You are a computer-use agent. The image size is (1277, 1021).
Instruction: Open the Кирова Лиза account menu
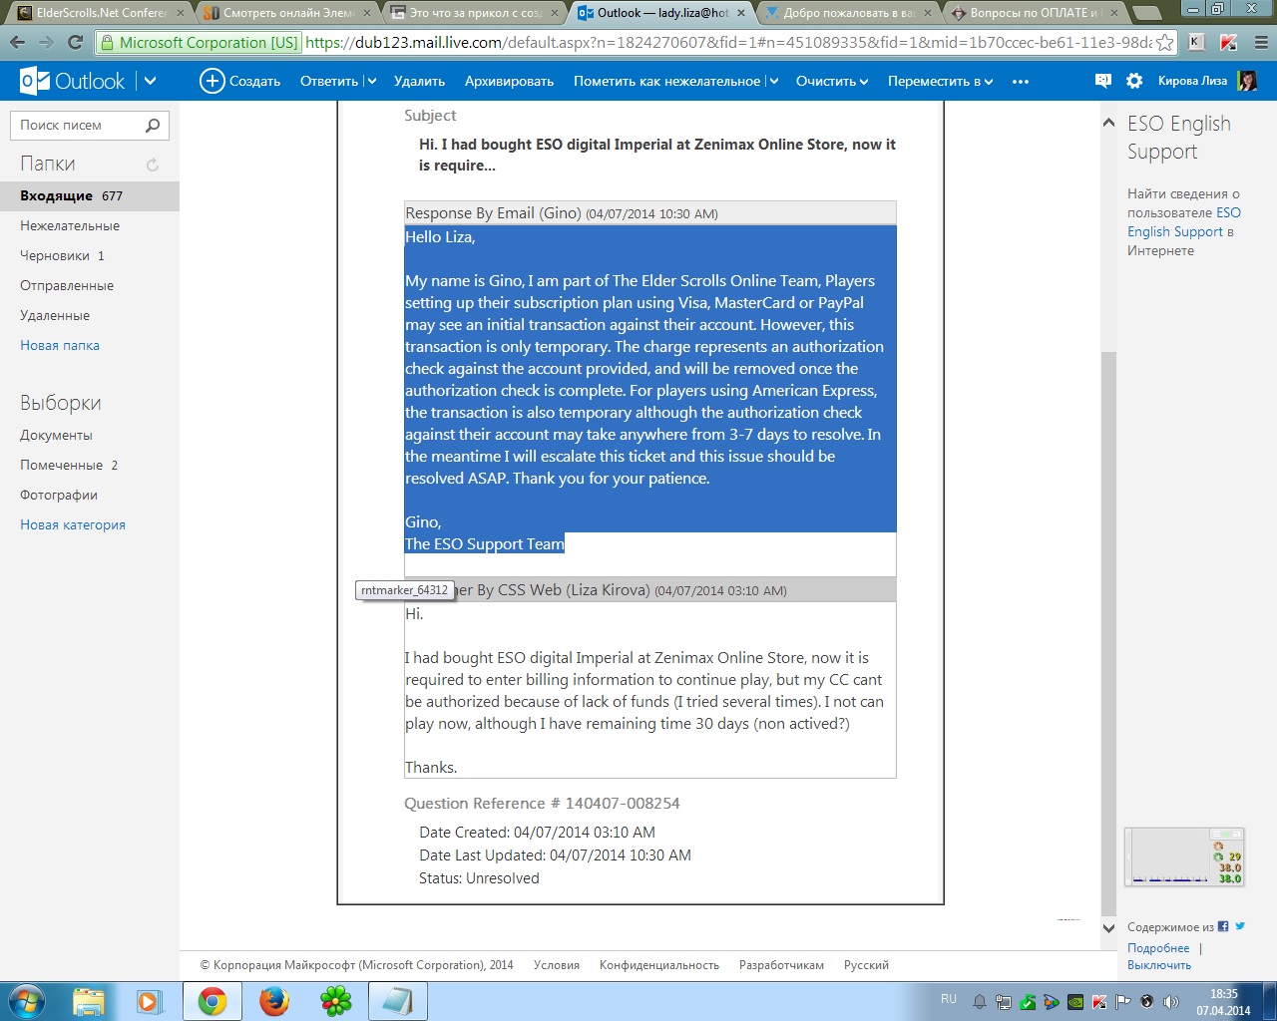tap(1192, 81)
